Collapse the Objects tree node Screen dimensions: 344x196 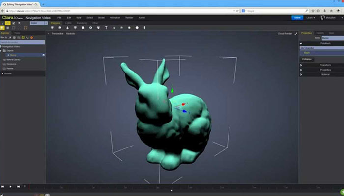(1, 51)
